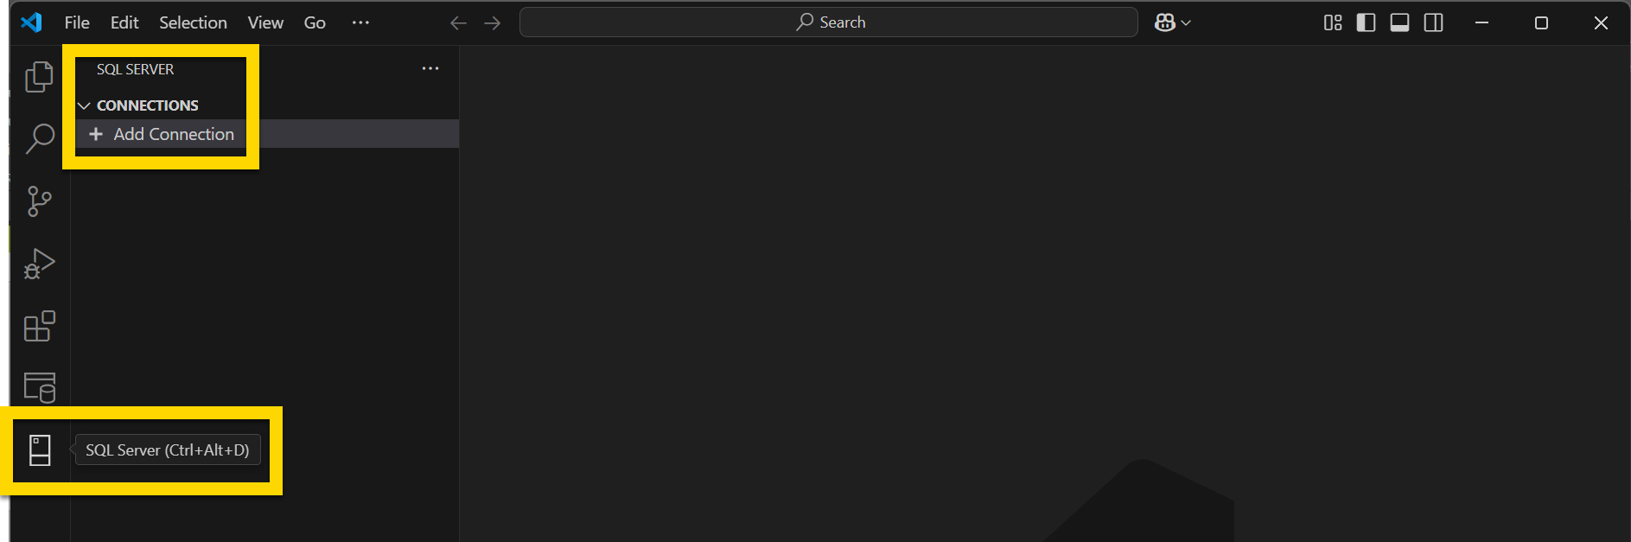Click the SQL Server activity bar icon
This screenshot has width=1631, height=542.
click(x=40, y=450)
